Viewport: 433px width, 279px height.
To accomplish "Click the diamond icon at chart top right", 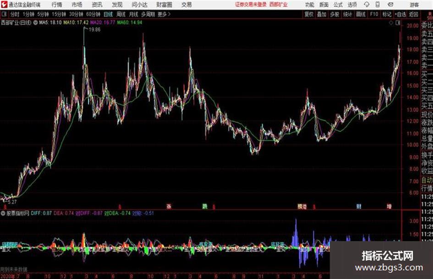I will (x=391, y=23).
